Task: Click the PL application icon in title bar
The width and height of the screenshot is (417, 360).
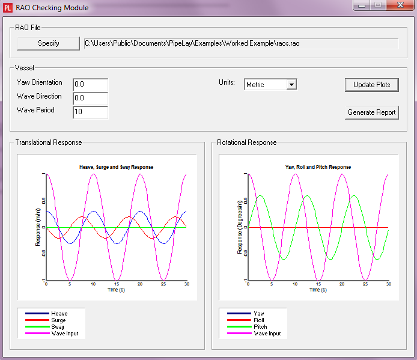Action: pyautogui.click(x=8, y=8)
